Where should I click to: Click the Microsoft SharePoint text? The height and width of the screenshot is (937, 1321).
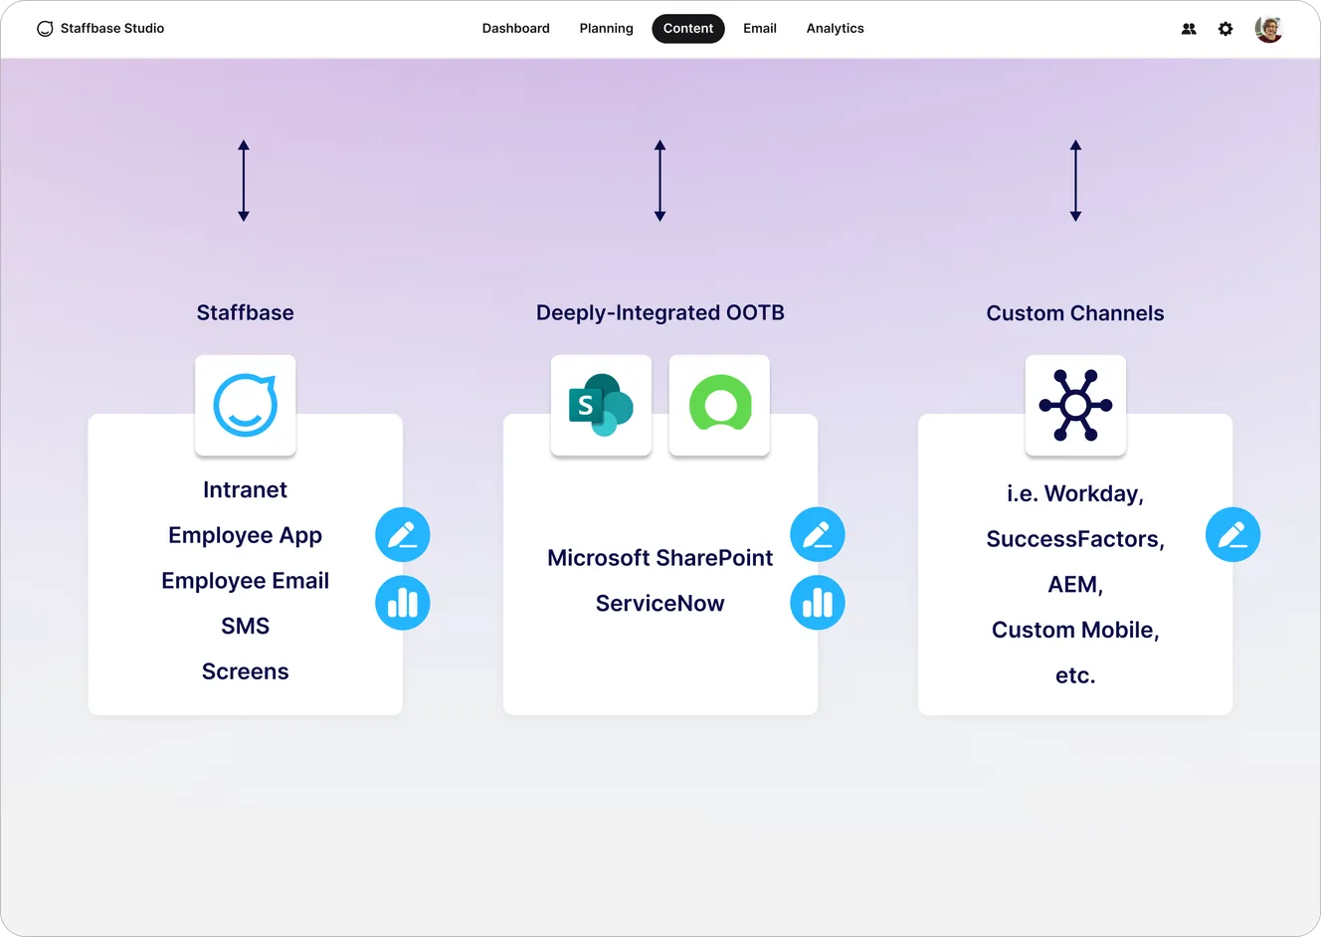(x=660, y=558)
